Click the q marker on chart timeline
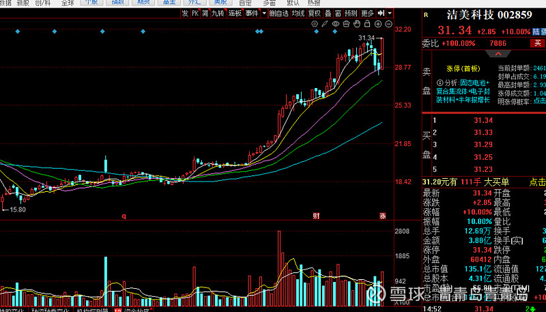Viewport: 546px width, 312px height. pos(124,216)
